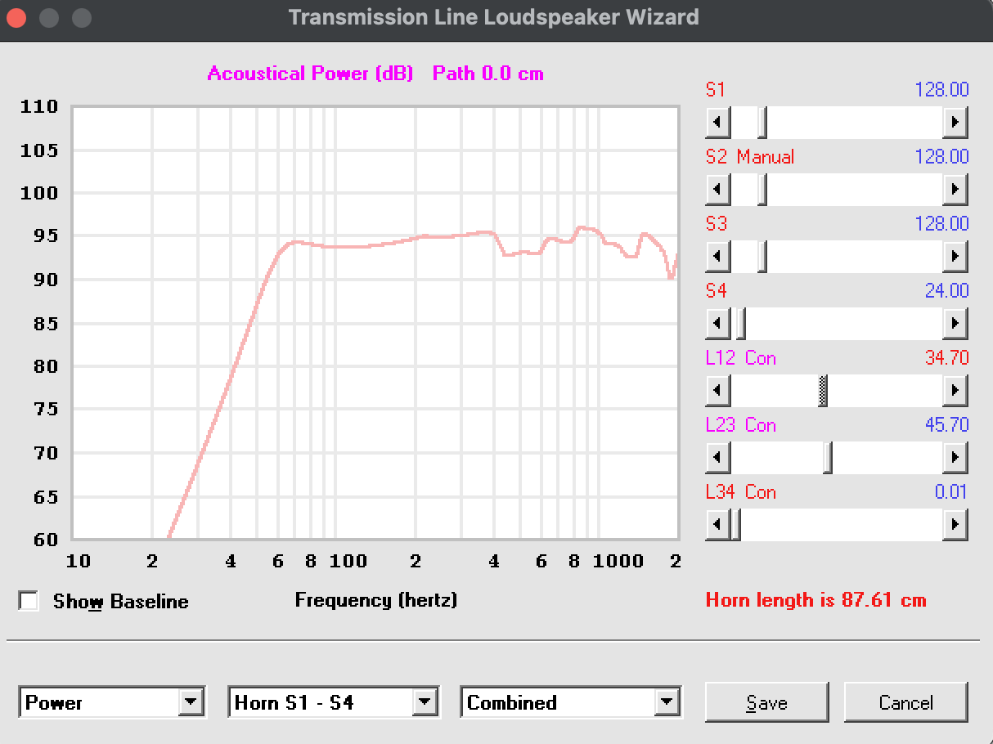
Task: Click the left arrow of L12 Con slider
Action: (717, 392)
